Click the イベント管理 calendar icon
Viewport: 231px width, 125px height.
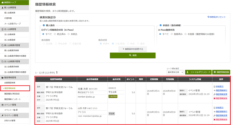click(2, 105)
